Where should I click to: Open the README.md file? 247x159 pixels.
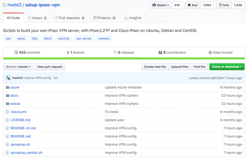tap(20, 136)
